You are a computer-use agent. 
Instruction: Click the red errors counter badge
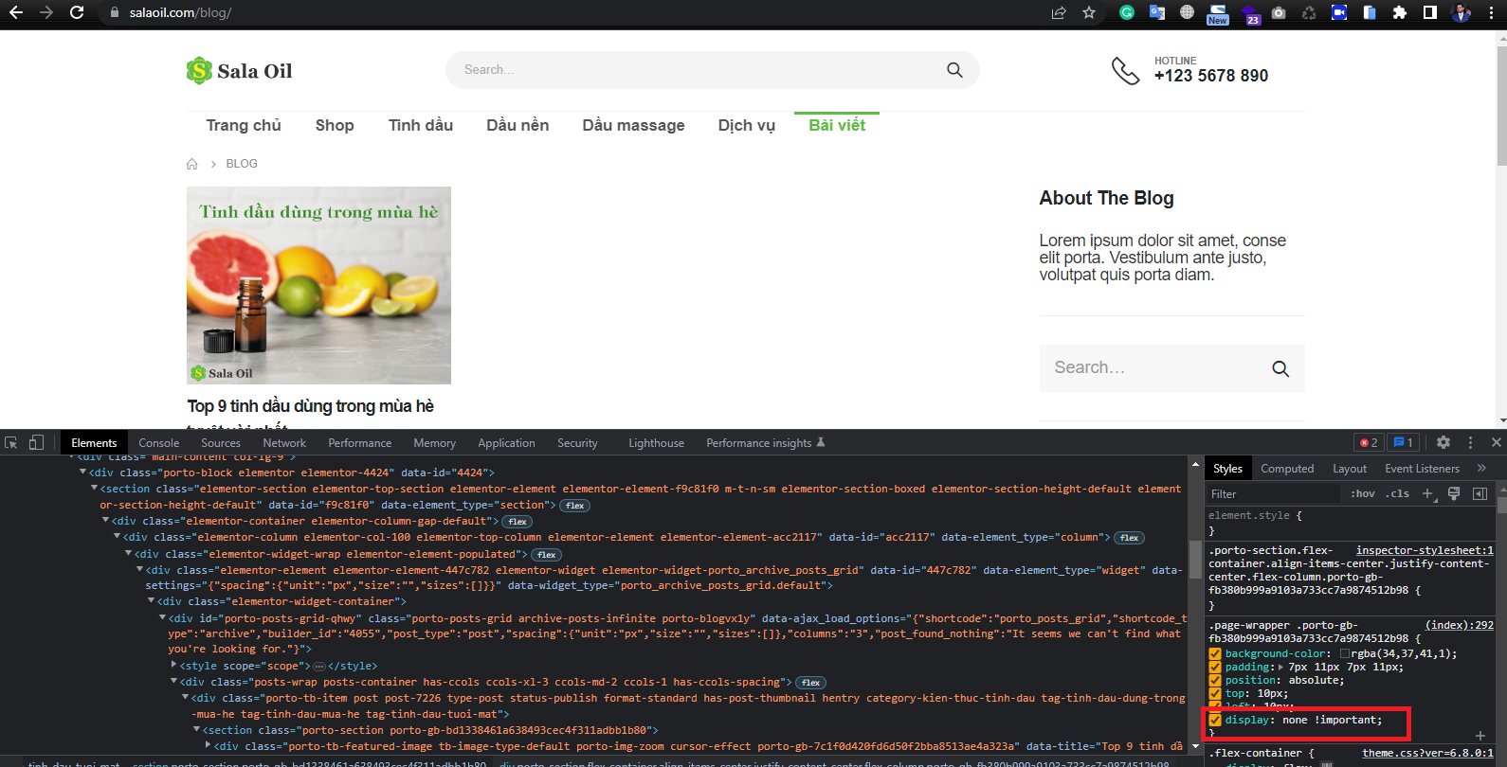coord(1370,442)
